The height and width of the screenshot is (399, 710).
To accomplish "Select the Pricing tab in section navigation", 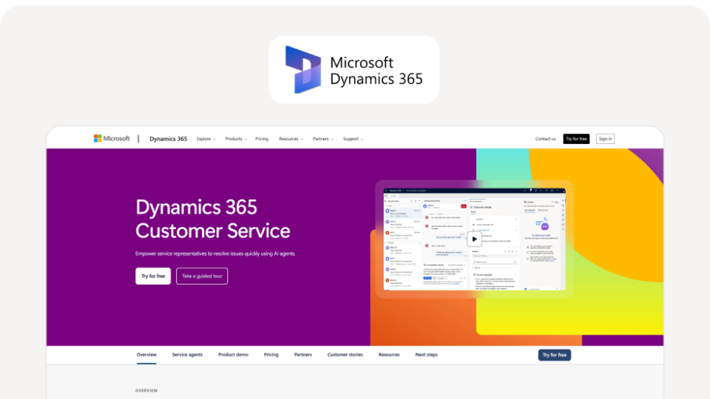I will point(271,355).
